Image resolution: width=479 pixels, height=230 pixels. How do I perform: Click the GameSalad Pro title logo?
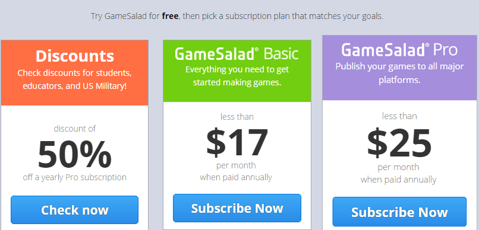click(399, 50)
